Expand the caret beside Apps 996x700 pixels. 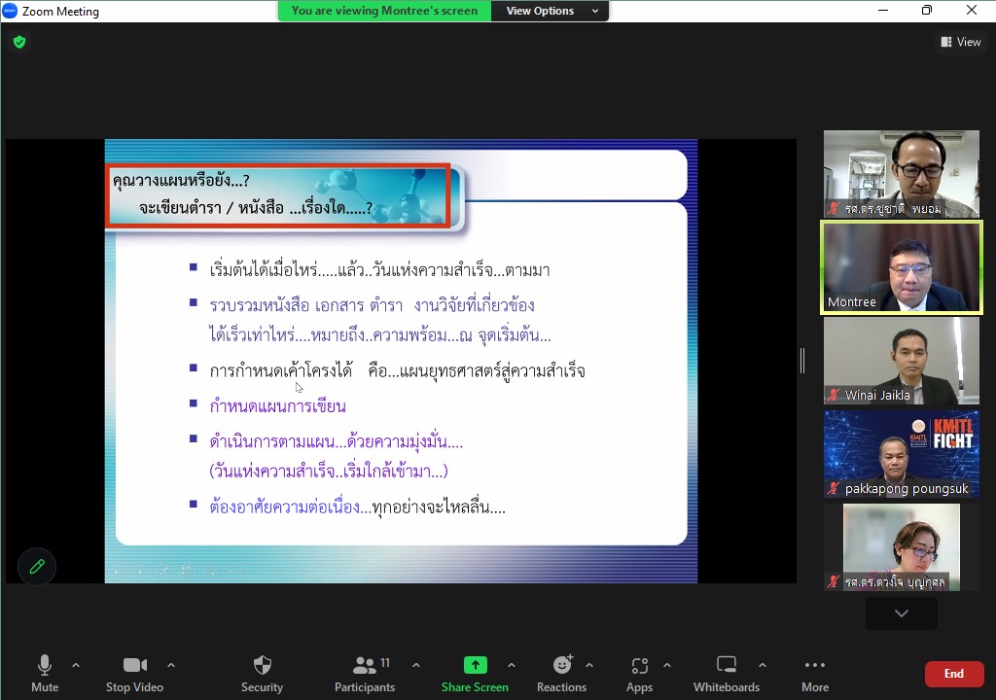click(667, 665)
